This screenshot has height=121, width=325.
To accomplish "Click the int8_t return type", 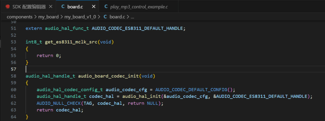I will tap(34, 42).
